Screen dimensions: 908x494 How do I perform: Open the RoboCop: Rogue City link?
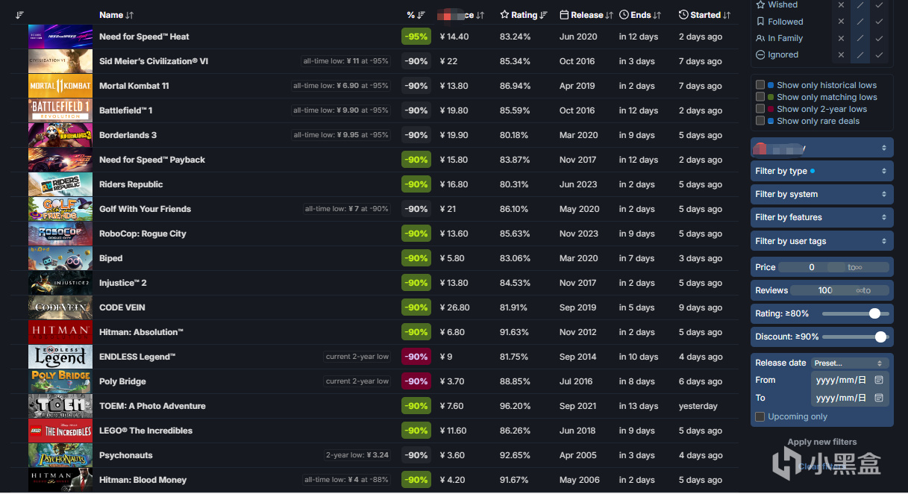143,234
